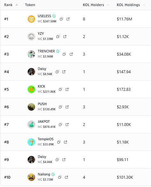Copy the YZY token address

[x=58, y=36]
